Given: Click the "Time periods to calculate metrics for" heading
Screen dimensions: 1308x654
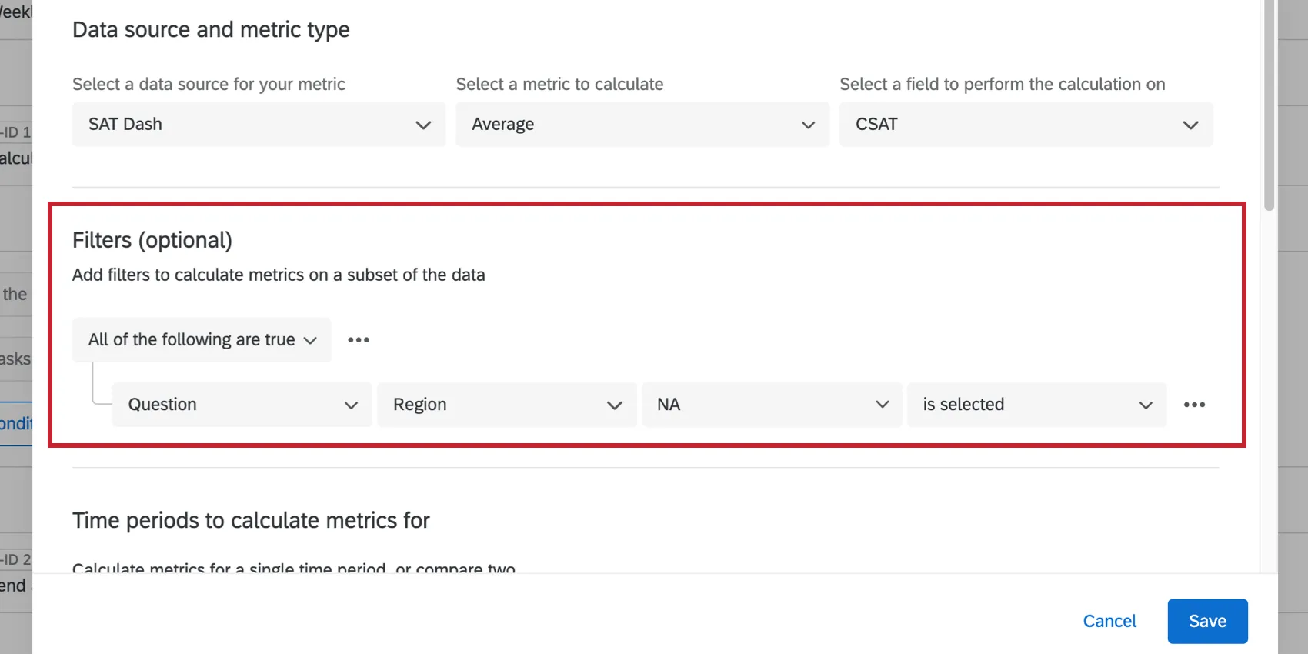Looking at the screenshot, I should (x=251, y=520).
